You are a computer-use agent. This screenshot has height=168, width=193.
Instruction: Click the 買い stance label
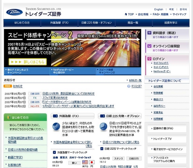[x=74, y=163]
